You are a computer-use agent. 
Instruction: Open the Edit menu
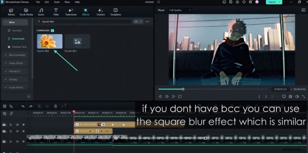(47, 2)
